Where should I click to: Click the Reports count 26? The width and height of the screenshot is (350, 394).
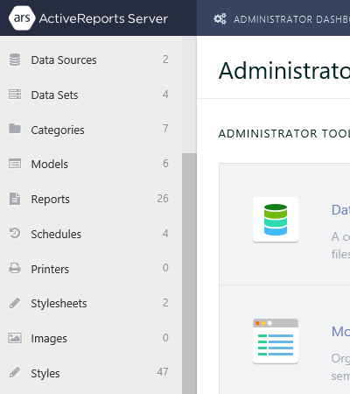(x=163, y=199)
